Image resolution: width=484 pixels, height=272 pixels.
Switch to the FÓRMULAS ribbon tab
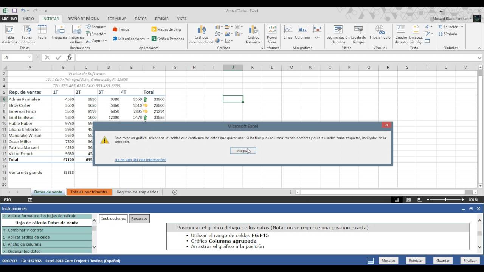117,19
